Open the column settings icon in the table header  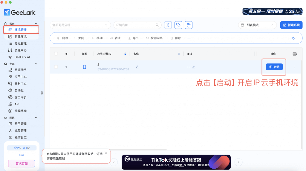[x=295, y=54]
